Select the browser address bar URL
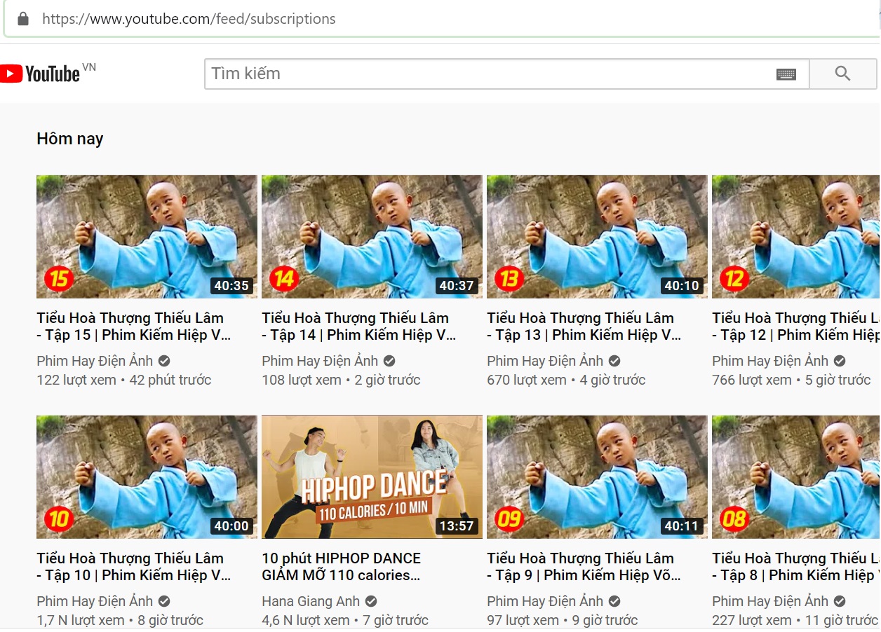Screen dimensions: 881x632 189,19
